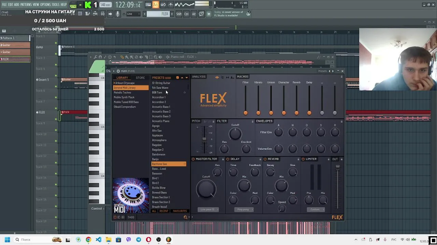
Task: Open the FLEX plugin menu arrow in title bar
Action: [114, 71]
